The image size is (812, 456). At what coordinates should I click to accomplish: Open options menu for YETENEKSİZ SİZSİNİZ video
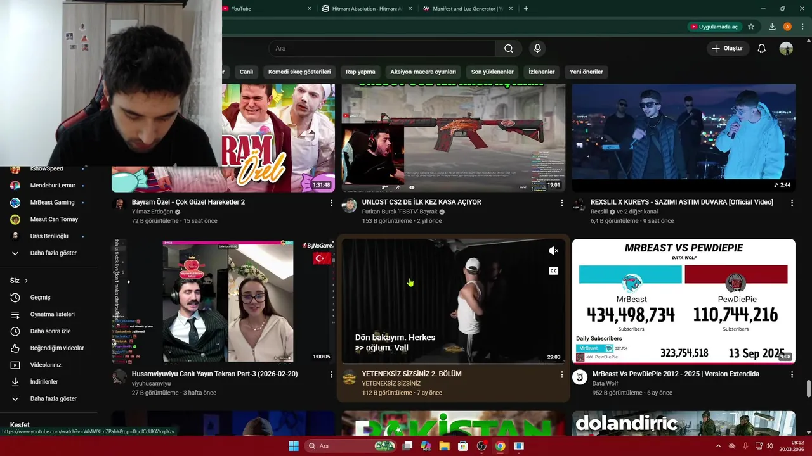pyautogui.click(x=561, y=374)
